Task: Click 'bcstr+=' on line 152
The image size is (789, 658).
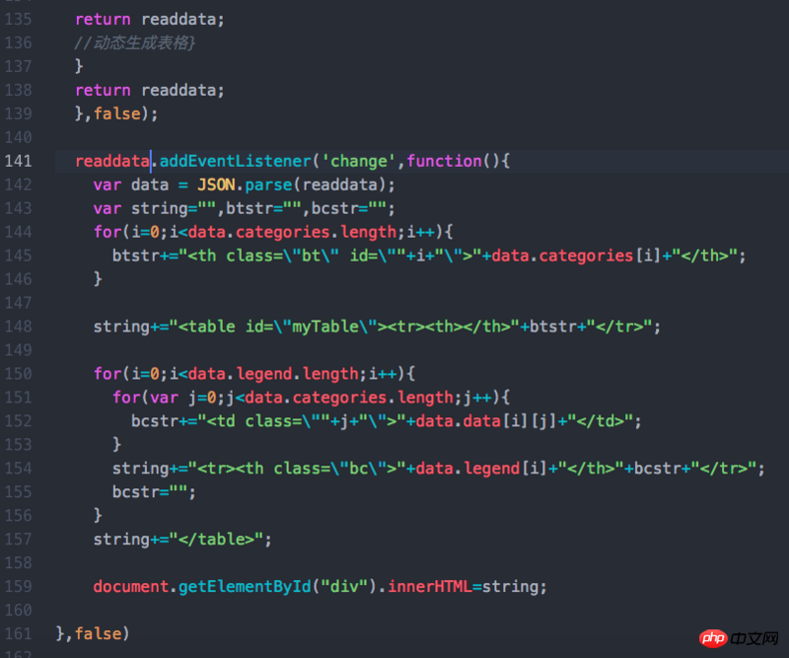Action: point(164,421)
